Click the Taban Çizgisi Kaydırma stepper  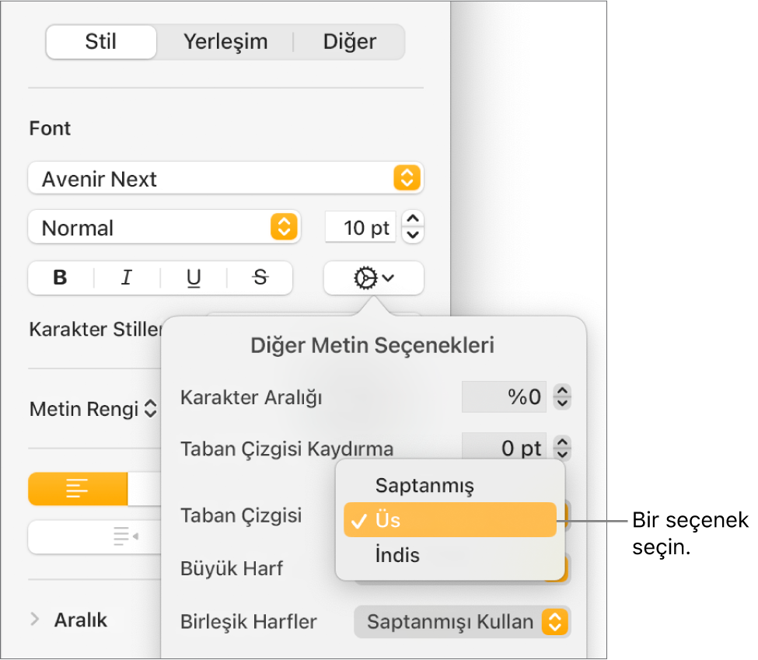tap(562, 448)
